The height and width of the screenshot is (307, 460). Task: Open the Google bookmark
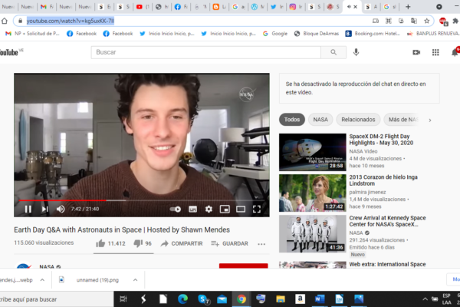[x=275, y=34]
